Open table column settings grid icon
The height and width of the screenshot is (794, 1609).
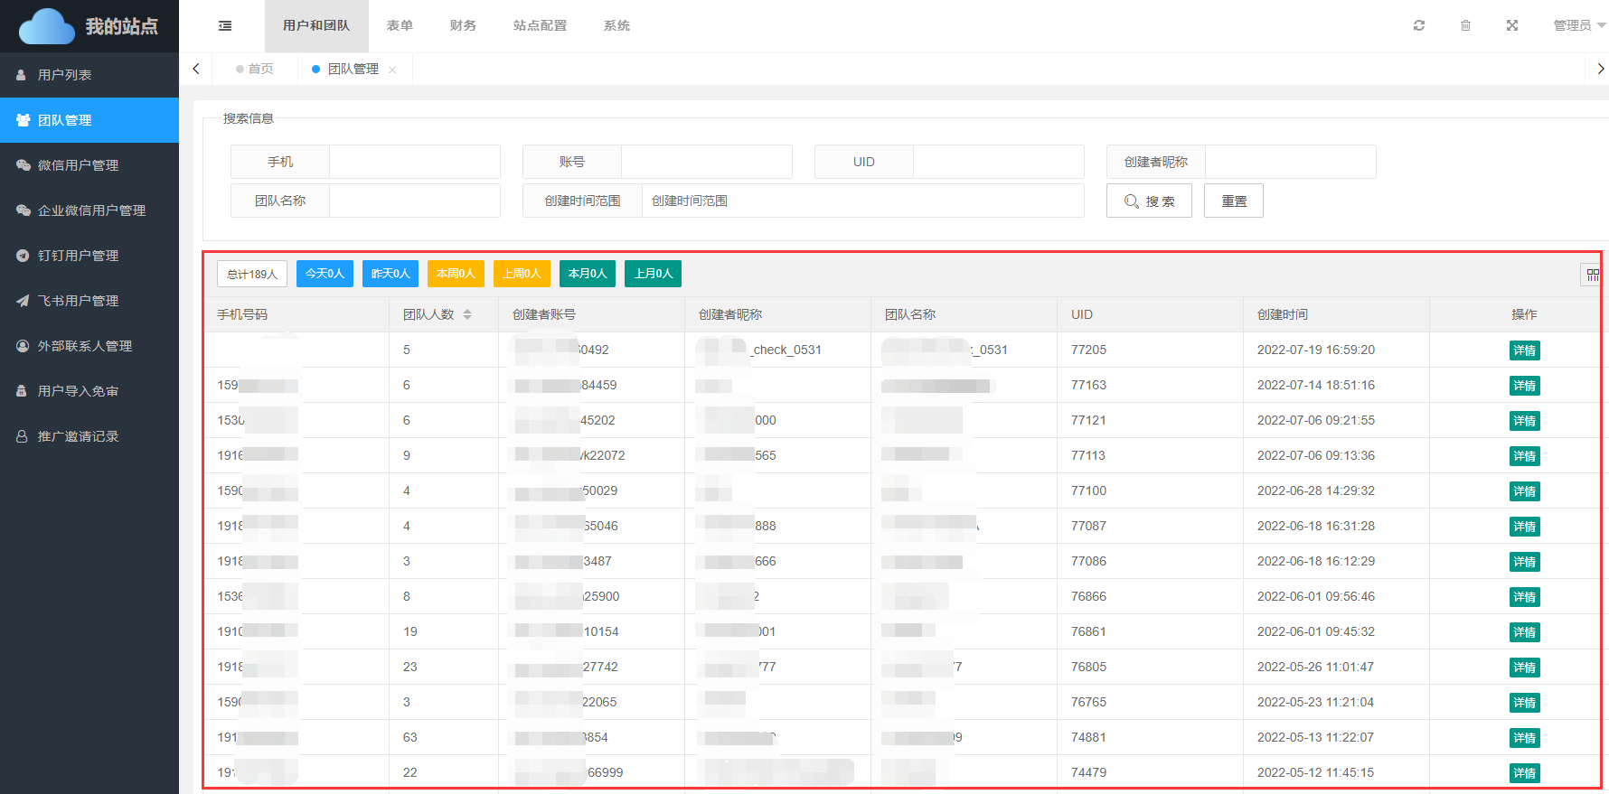[1592, 275]
